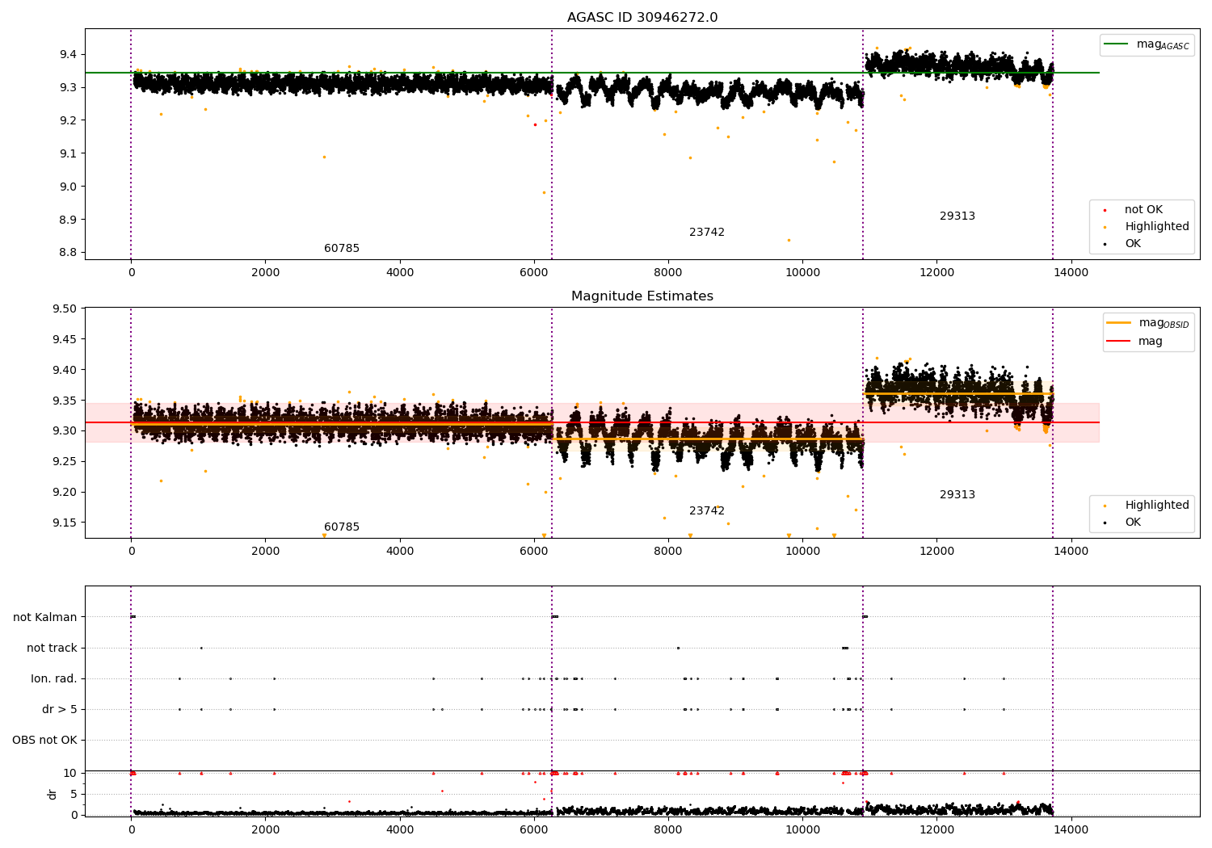Image resolution: width=1212 pixels, height=848 pixels.
Task: Click x-axis tick '2000' in top plot
Action: tap(266, 273)
